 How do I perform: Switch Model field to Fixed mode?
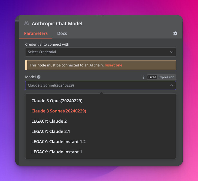(152, 77)
